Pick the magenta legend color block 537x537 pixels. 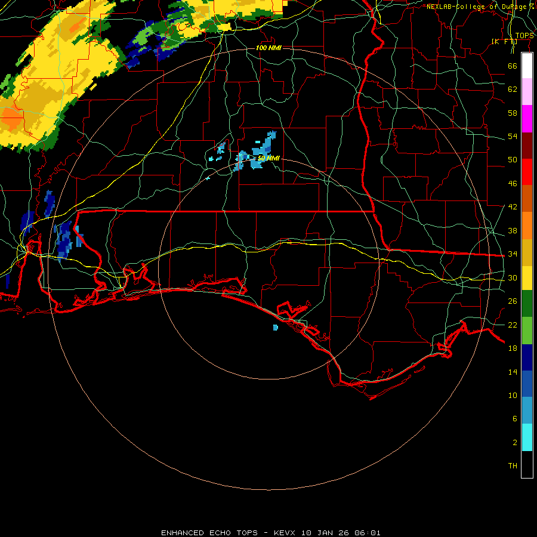coord(527,119)
